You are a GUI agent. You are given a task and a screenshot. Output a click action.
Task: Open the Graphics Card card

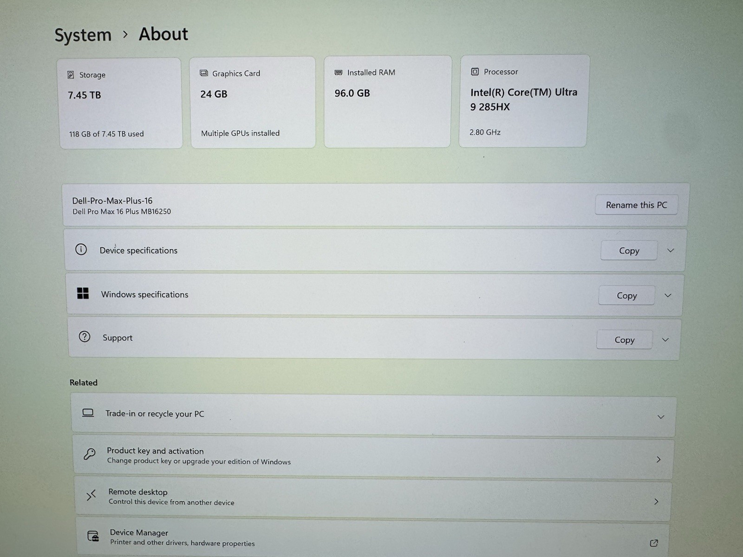pos(253,102)
